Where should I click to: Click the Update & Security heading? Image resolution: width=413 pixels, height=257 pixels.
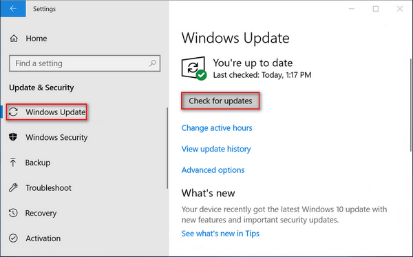point(41,88)
